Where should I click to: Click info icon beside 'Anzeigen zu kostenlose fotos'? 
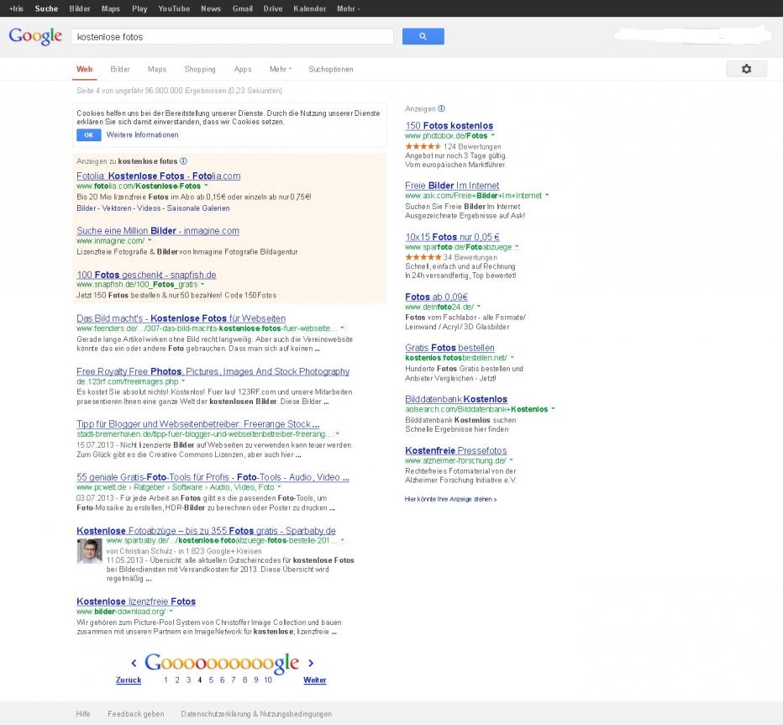[x=183, y=161]
